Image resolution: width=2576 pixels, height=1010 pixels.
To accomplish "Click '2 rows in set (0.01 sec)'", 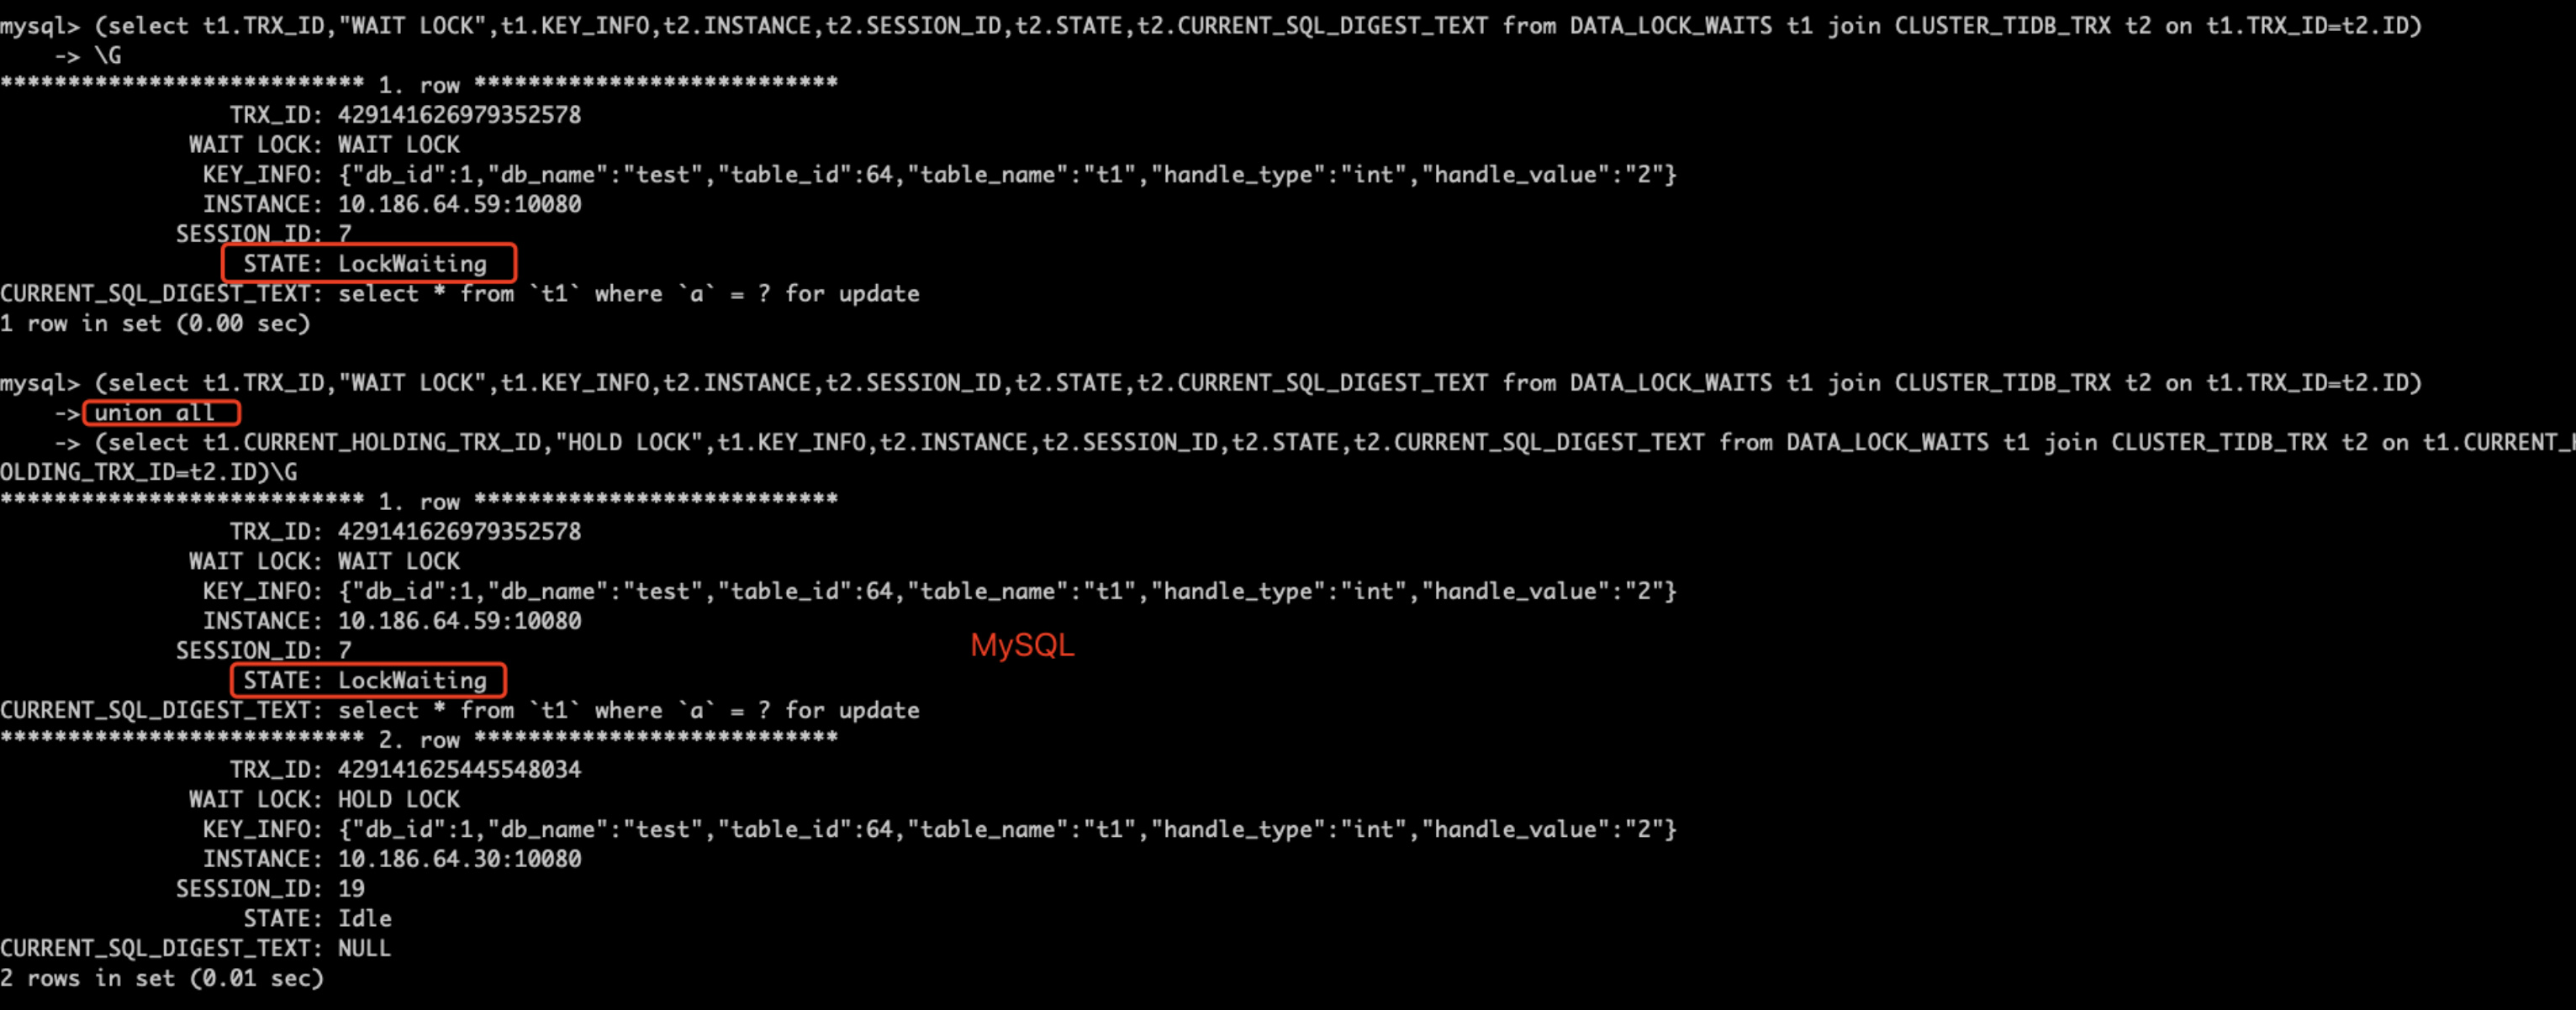I will (162, 978).
